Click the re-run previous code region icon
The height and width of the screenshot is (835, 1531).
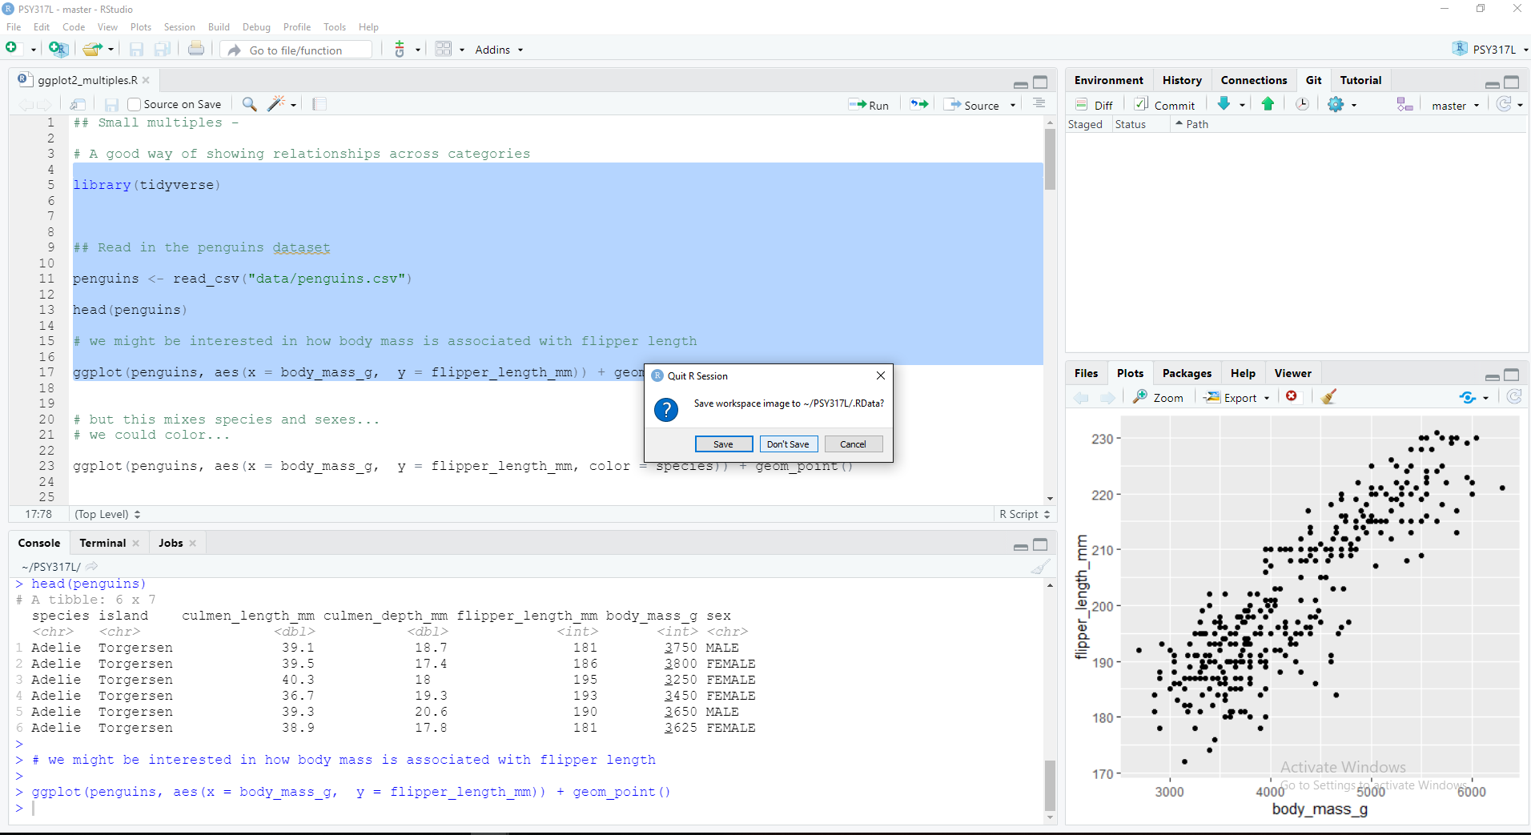[919, 104]
